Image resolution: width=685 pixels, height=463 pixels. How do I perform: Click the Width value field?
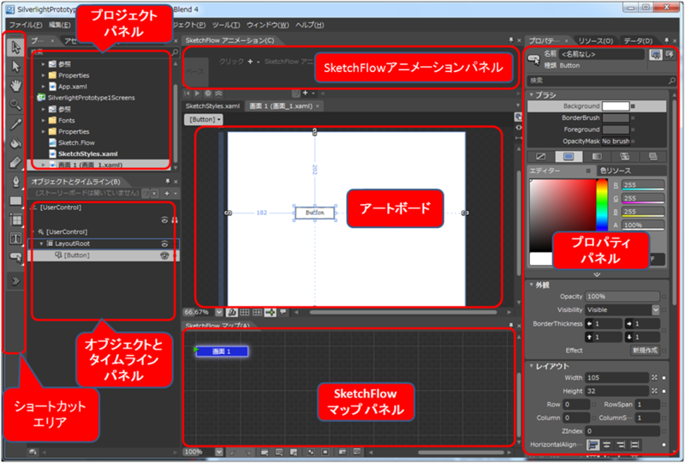pos(616,377)
